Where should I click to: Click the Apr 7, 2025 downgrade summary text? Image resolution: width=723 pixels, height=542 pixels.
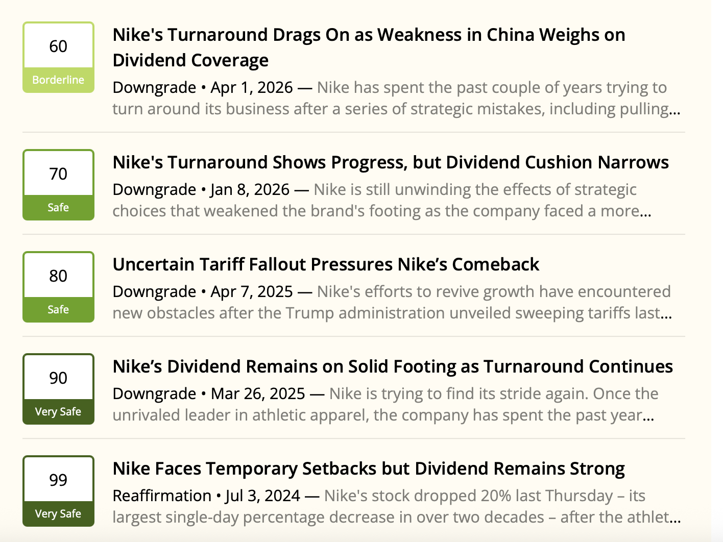pos(392,302)
